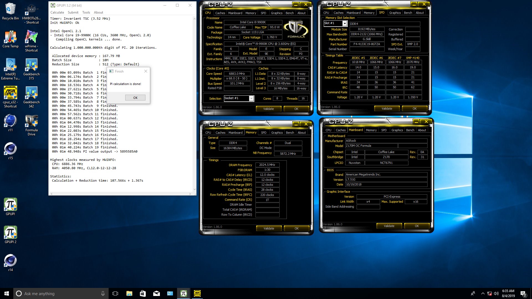Launch GPUPI desktop icon
532x299 pixels.
[10, 207]
